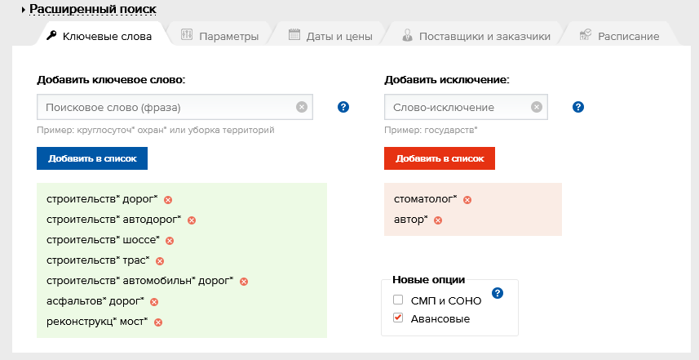Uncheck the 'Авансовые' option

398,318
